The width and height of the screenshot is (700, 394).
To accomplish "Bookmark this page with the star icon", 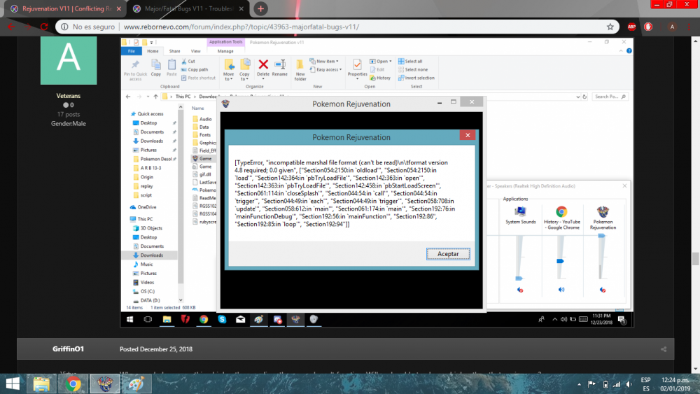I will 610,27.
